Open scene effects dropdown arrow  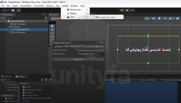[x=173, y=18]
